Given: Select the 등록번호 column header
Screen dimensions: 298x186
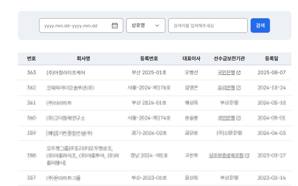Looking at the screenshot, I should pos(149,59).
